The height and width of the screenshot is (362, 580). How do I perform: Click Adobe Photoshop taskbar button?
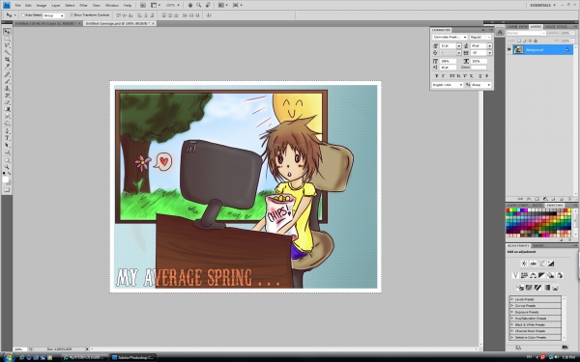pos(133,357)
